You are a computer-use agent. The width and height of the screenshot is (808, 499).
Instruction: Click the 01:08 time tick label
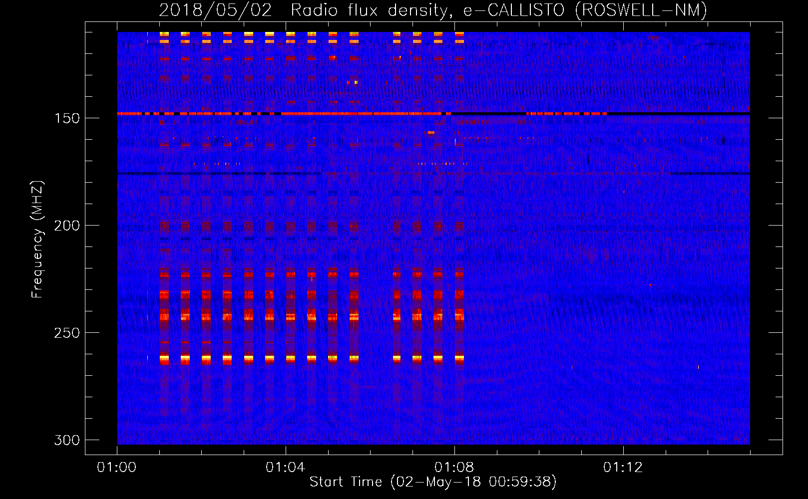point(454,468)
